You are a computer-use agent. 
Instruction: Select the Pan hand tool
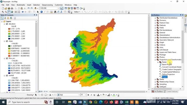point(9,12)
